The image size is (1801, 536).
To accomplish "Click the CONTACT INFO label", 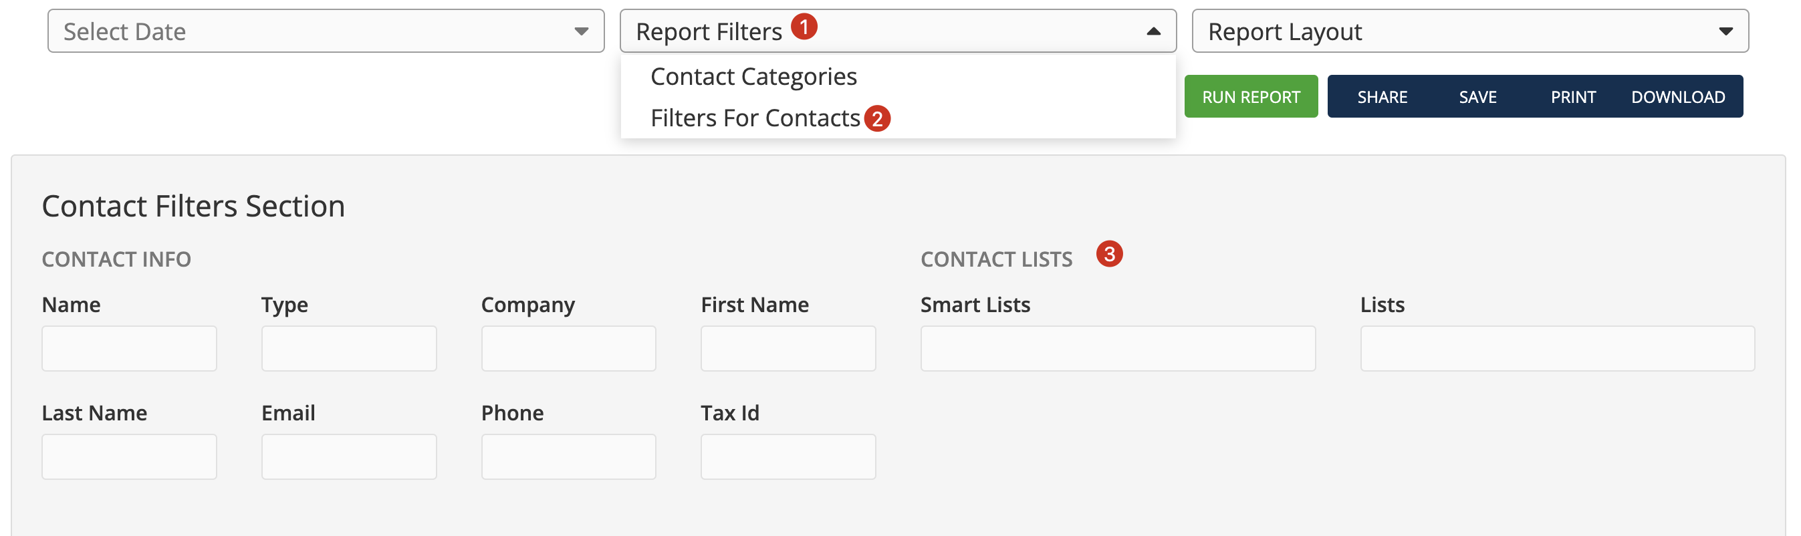I will 116,259.
